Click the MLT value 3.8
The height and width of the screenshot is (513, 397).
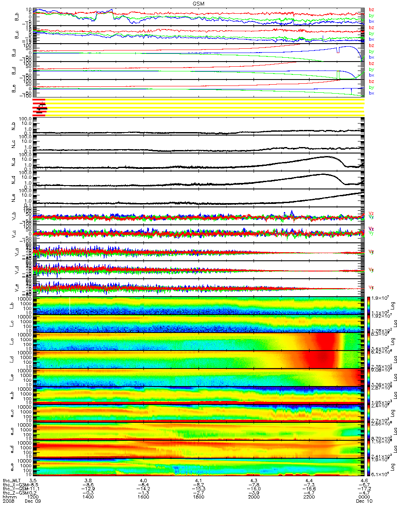coord(88,481)
